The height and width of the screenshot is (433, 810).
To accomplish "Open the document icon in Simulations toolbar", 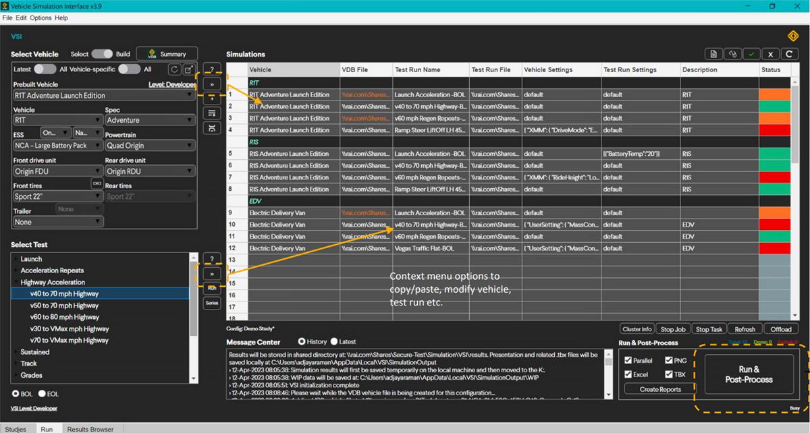I will [713, 53].
